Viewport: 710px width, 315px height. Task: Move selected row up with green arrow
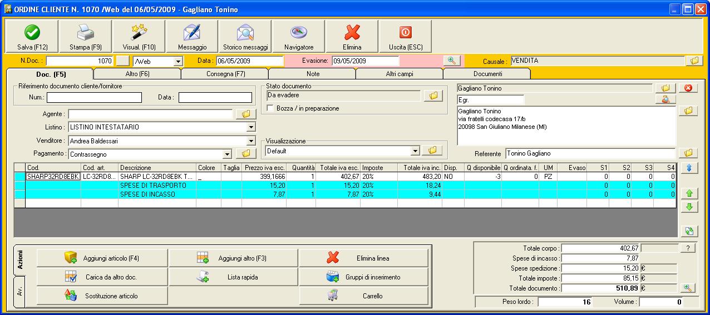click(x=689, y=194)
